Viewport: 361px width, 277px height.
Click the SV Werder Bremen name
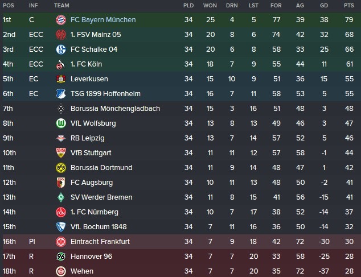pyautogui.click(x=101, y=197)
